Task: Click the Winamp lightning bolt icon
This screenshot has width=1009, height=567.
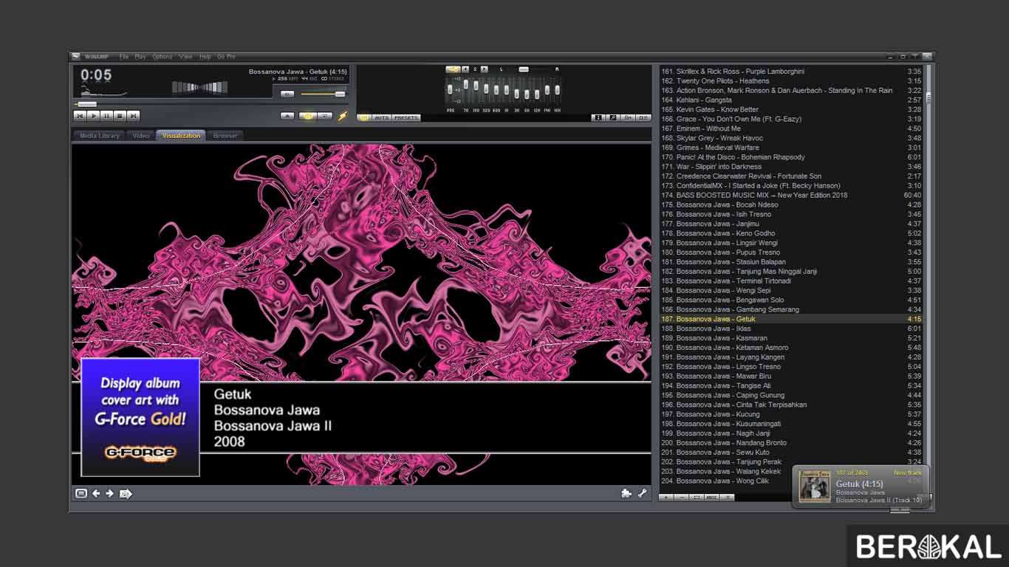Action: tap(342, 116)
